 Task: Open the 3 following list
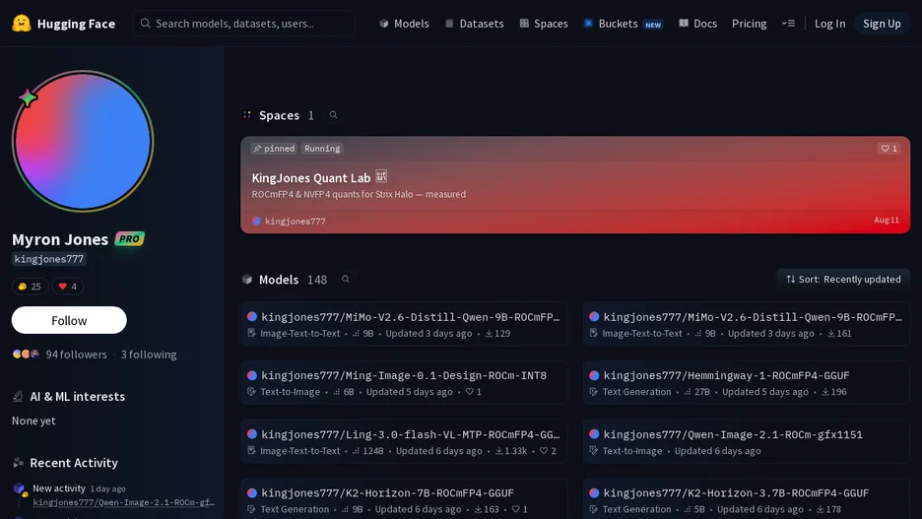point(149,355)
